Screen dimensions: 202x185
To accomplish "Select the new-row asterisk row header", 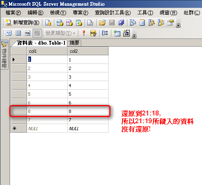I will pos(19,129).
